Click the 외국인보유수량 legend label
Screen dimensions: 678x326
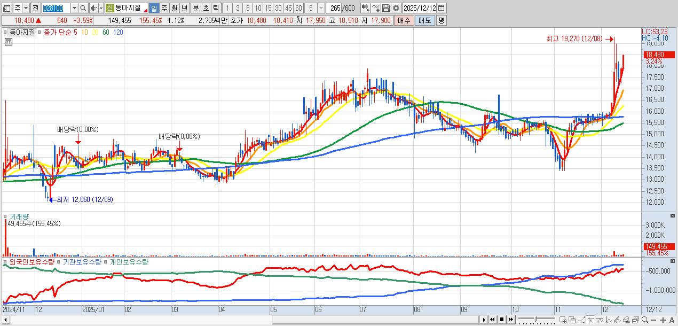tap(32, 262)
